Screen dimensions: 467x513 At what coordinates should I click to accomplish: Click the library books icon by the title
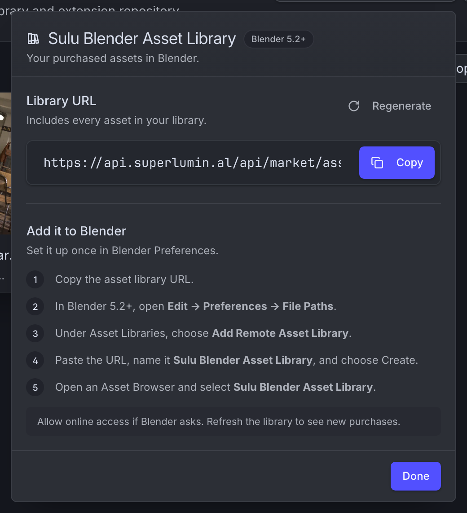coord(33,39)
